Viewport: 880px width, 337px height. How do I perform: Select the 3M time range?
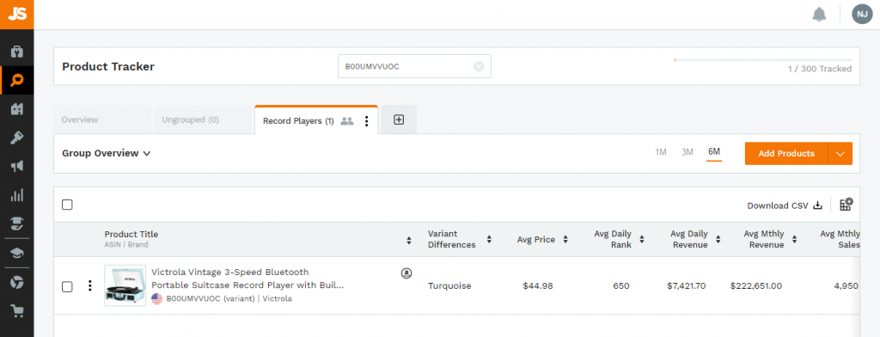pos(687,152)
